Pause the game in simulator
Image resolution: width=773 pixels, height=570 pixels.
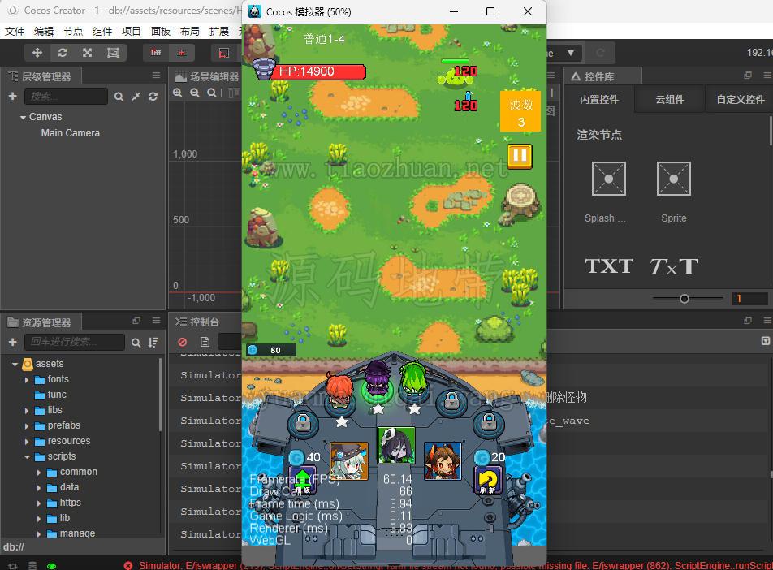[x=520, y=157]
